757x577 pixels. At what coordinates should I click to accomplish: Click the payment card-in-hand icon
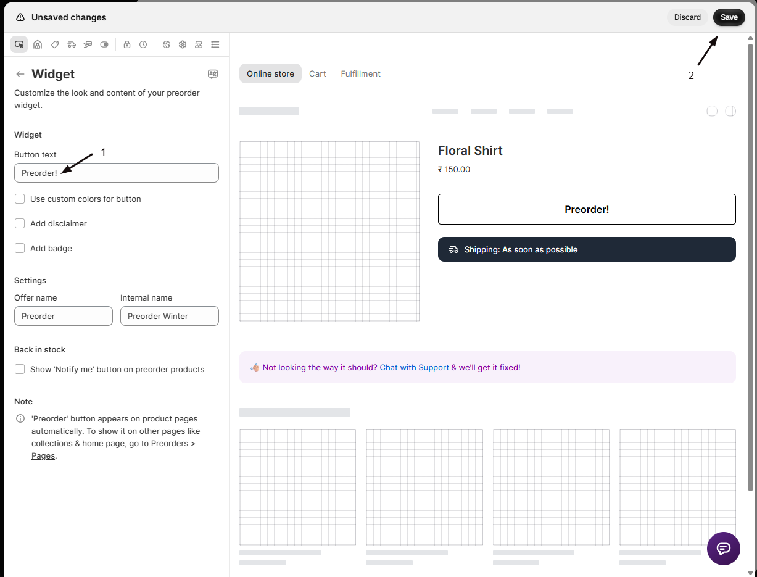click(88, 44)
